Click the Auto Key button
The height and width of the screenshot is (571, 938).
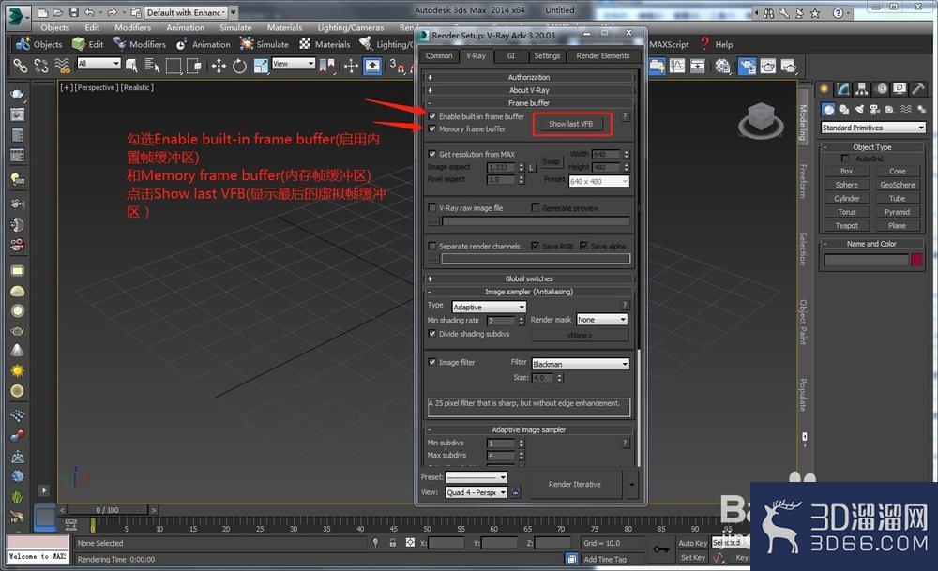(693, 543)
